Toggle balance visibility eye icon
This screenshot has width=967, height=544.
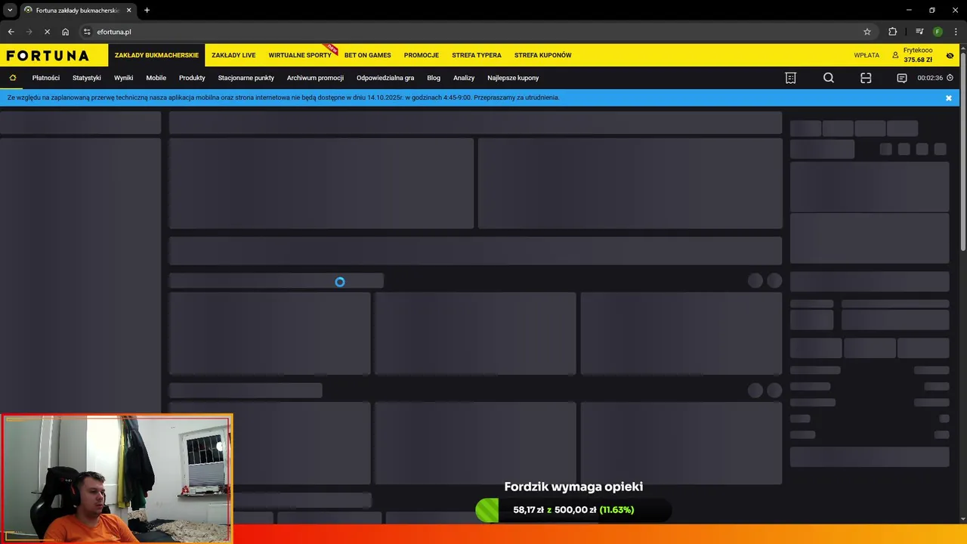(x=950, y=55)
